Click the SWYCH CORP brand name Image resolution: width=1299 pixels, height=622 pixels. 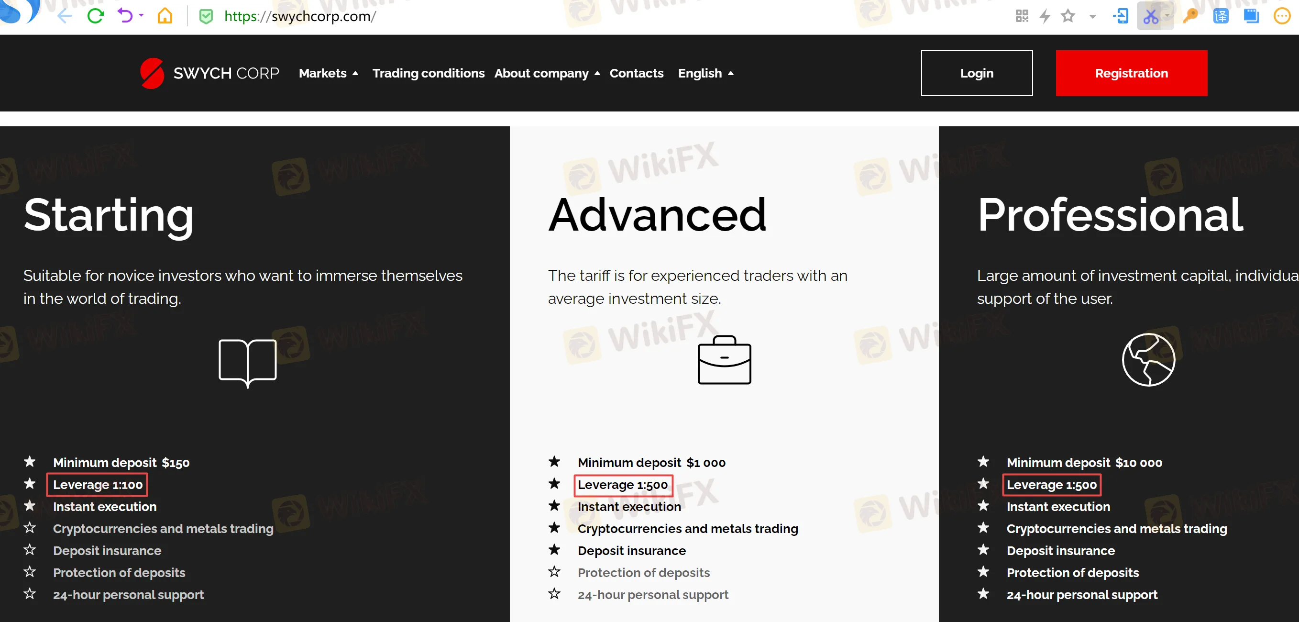click(x=226, y=73)
